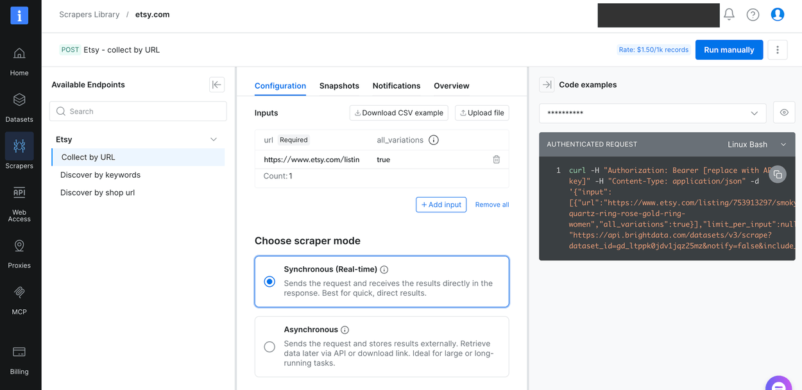Switch to the Configuration tab

click(280, 85)
